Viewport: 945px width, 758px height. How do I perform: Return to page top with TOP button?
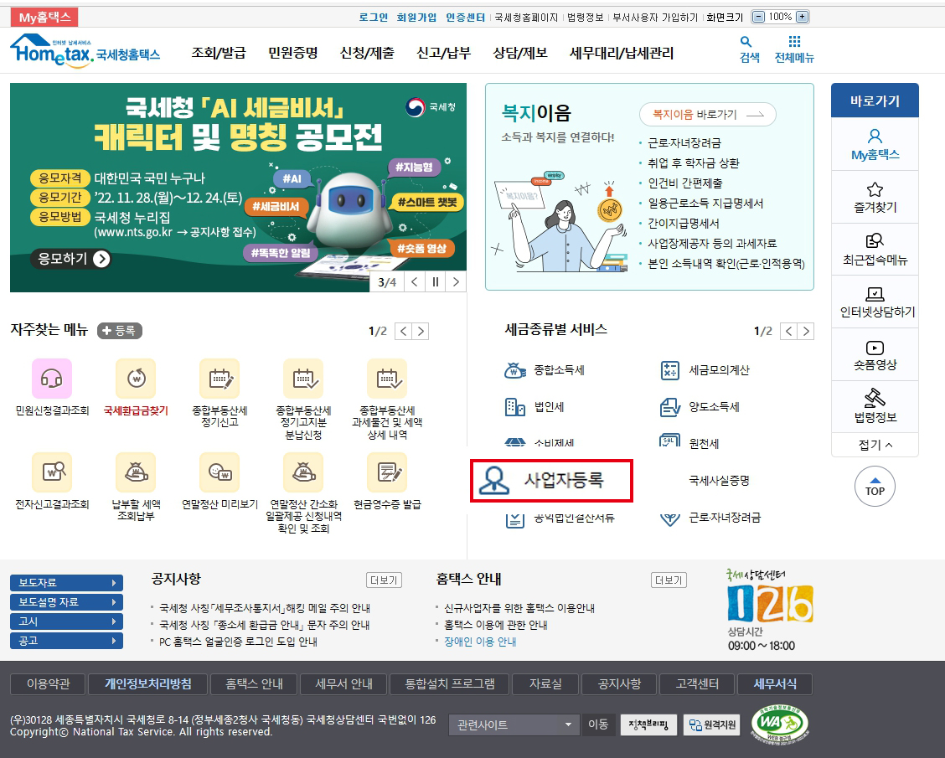[x=875, y=487]
